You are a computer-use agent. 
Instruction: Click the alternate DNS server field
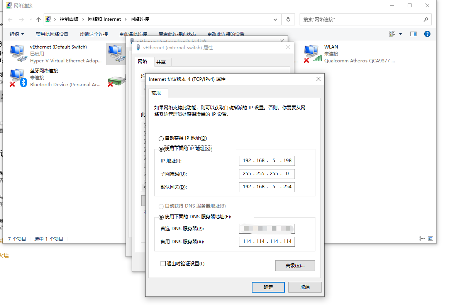tap(267, 242)
